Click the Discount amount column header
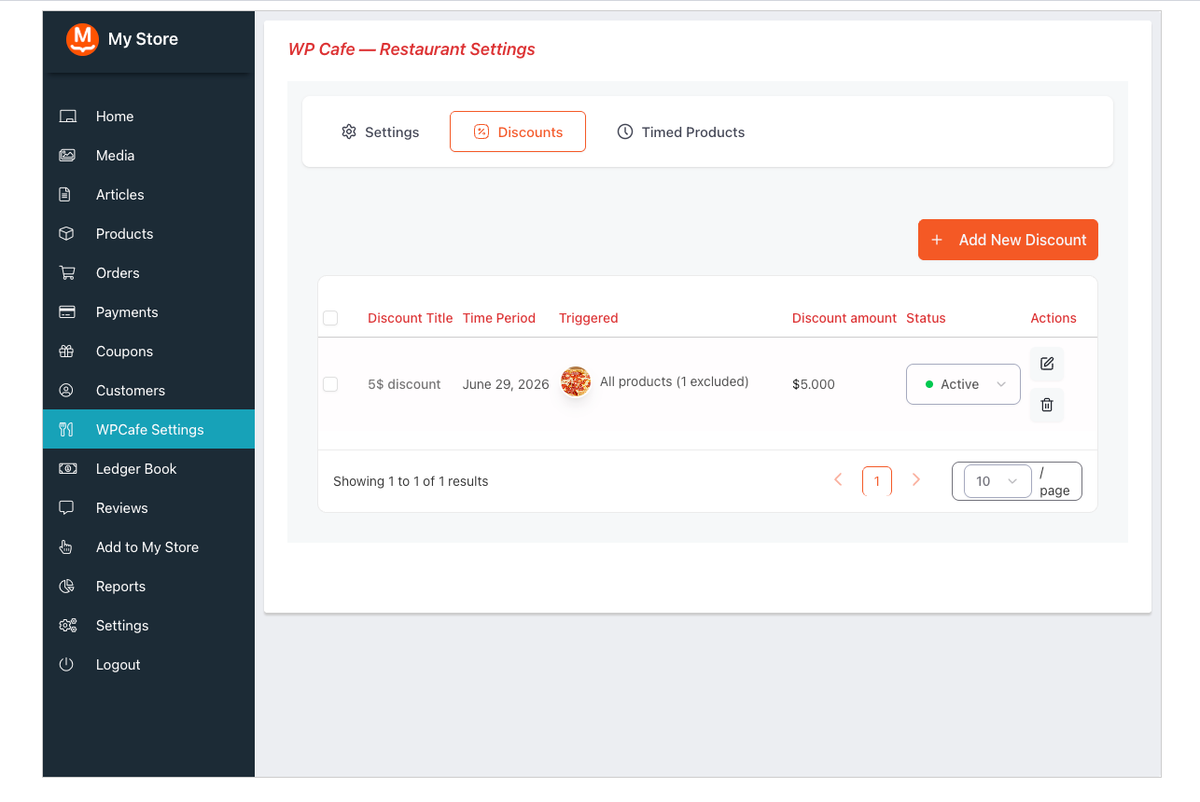This screenshot has width=1200, height=802. (844, 318)
